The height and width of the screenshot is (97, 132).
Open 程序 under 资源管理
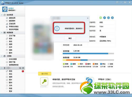(x=11, y=38)
